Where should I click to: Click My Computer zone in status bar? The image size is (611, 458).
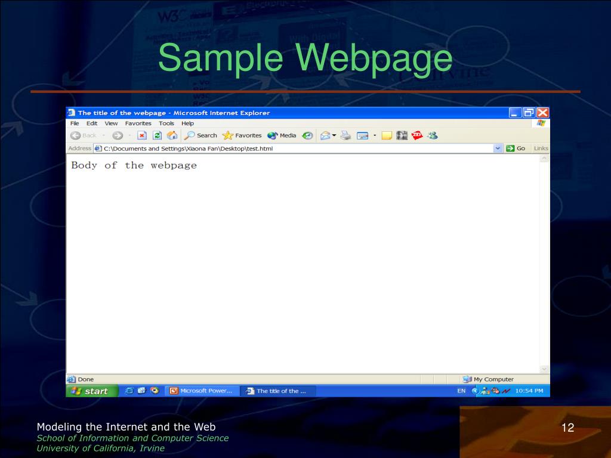pos(488,379)
